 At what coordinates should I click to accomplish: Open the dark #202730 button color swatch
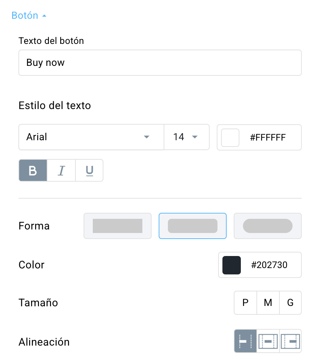click(232, 265)
